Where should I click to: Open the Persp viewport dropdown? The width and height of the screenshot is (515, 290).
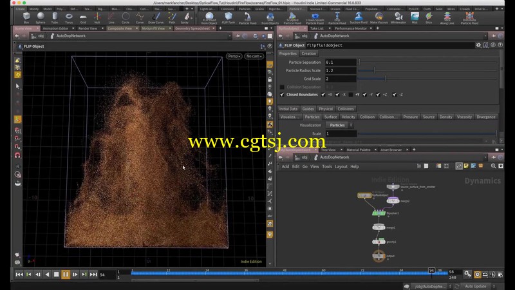click(234, 56)
